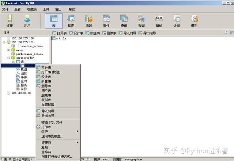The image size is (234, 161).
Task: Choose 截断表 from the context menu
Action: tap(58, 95)
